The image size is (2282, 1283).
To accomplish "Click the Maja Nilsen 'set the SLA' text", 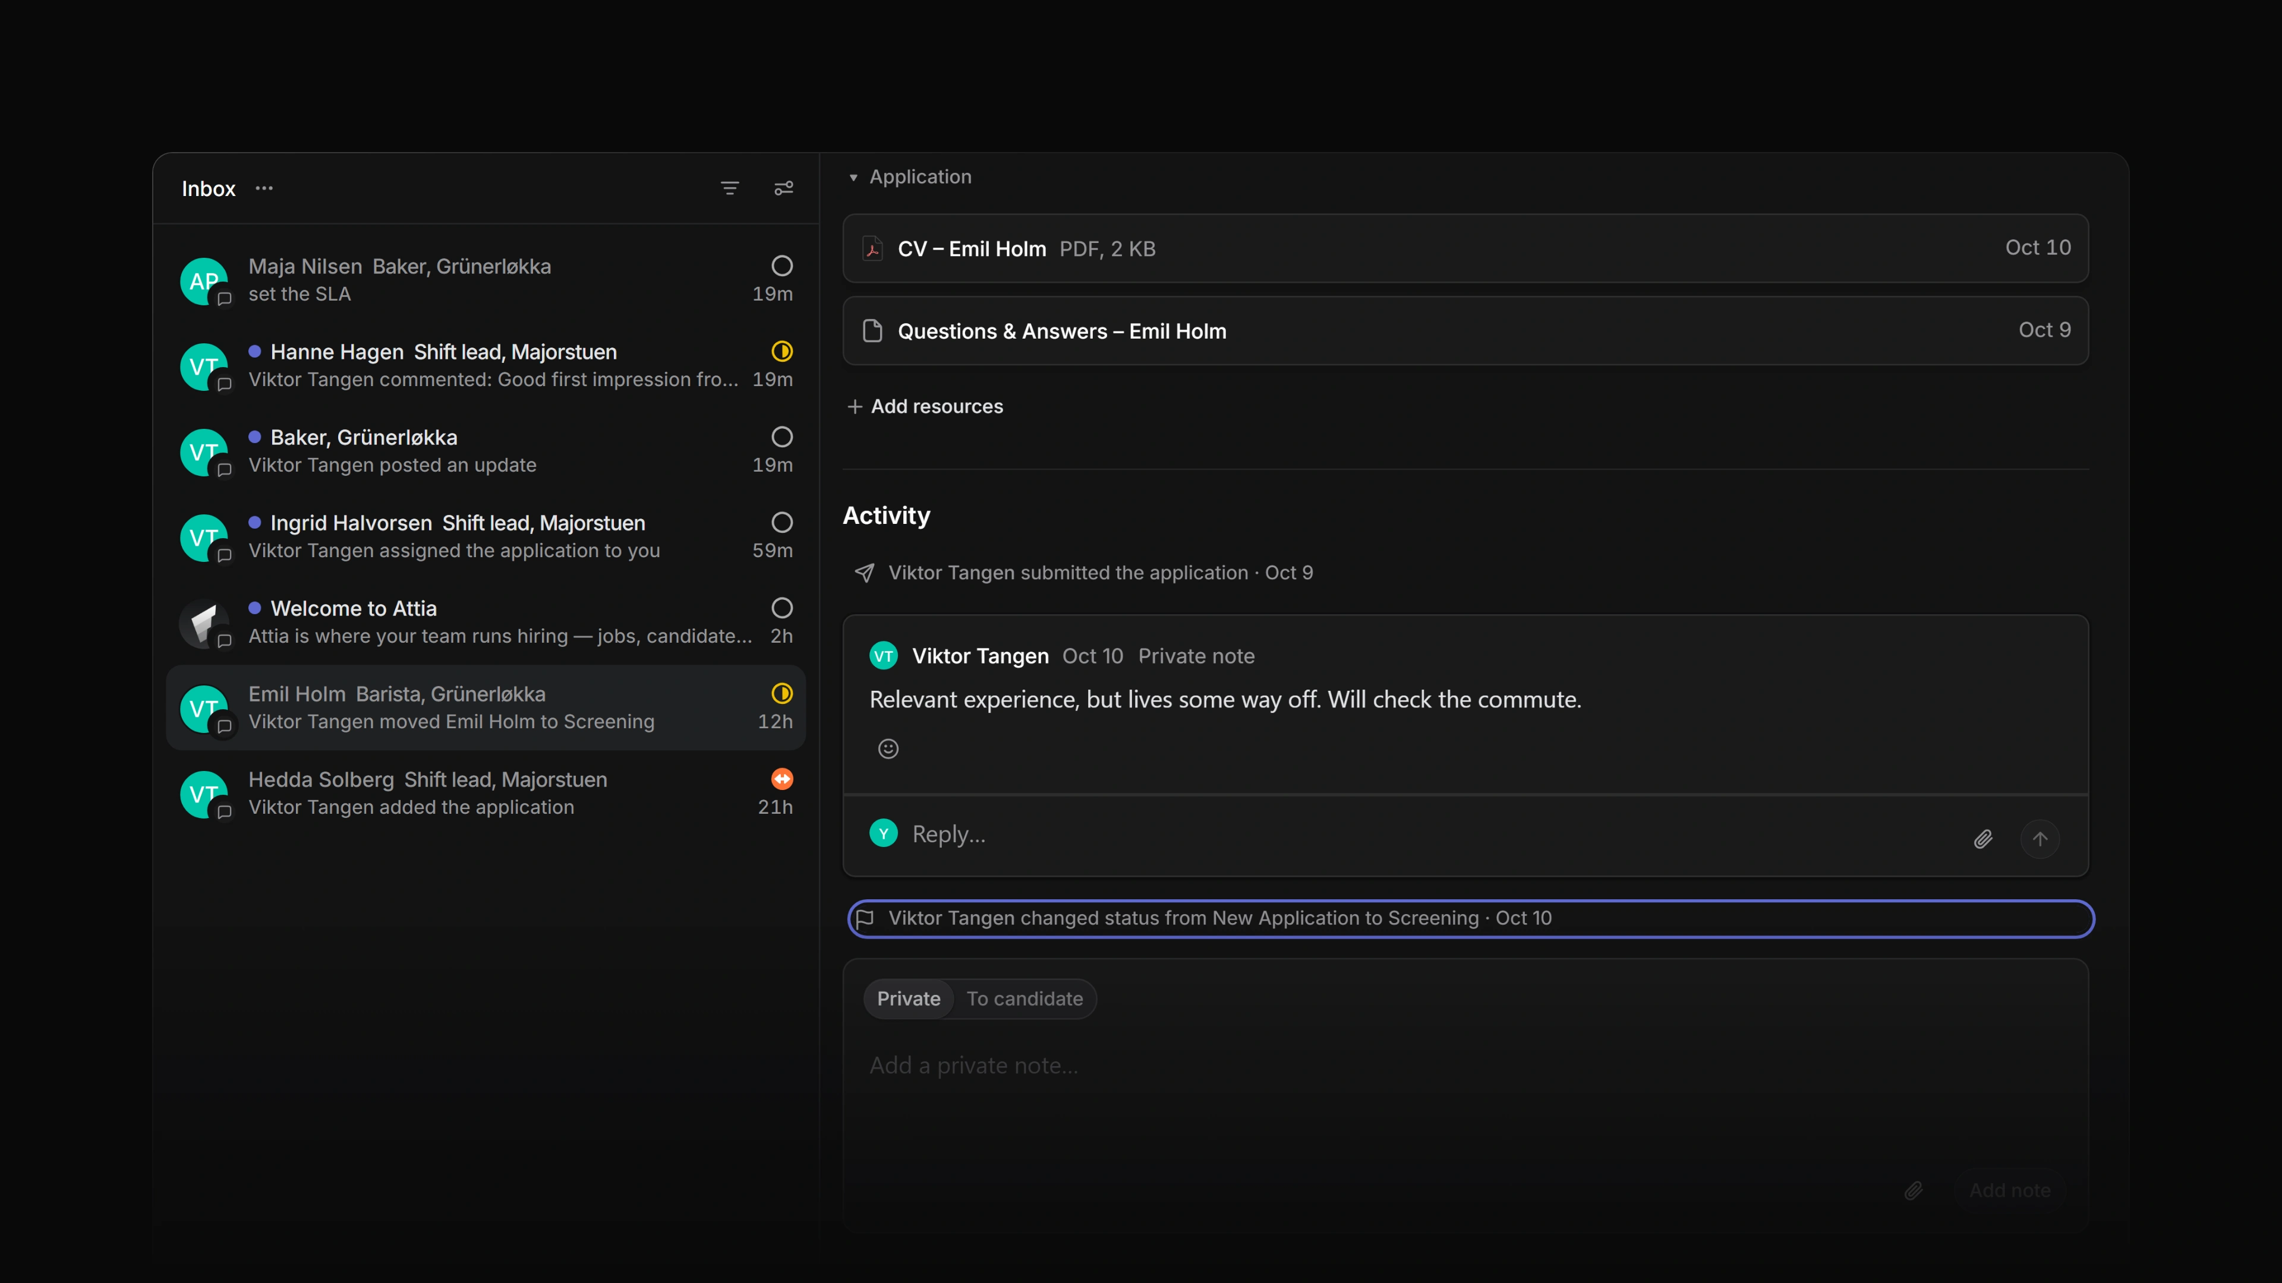I will pos(300,294).
